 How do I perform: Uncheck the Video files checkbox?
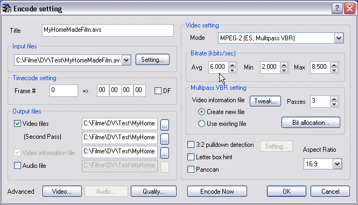tap(17, 124)
